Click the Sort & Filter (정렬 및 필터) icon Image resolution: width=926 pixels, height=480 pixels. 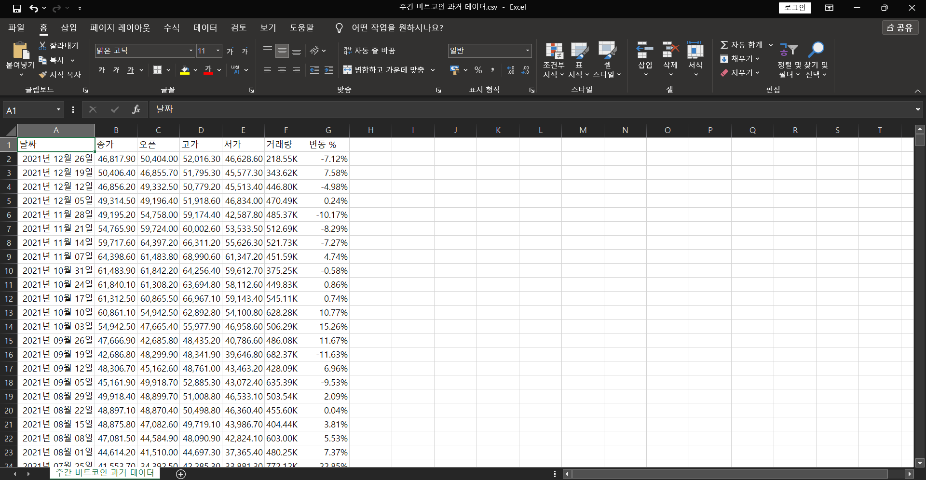pyautogui.click(x=789, y=50)
